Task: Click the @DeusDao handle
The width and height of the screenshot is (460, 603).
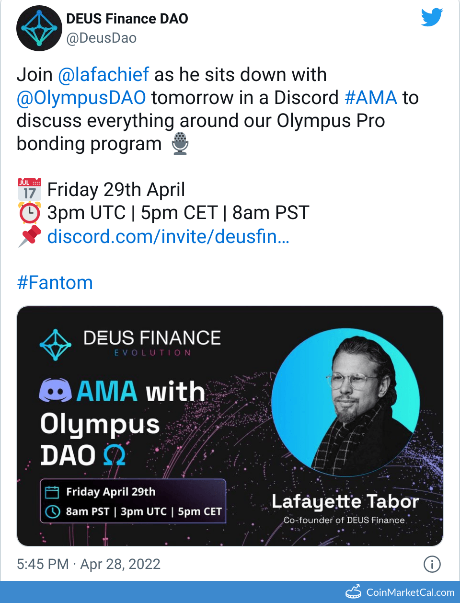Action: click(x=102, y=38)
